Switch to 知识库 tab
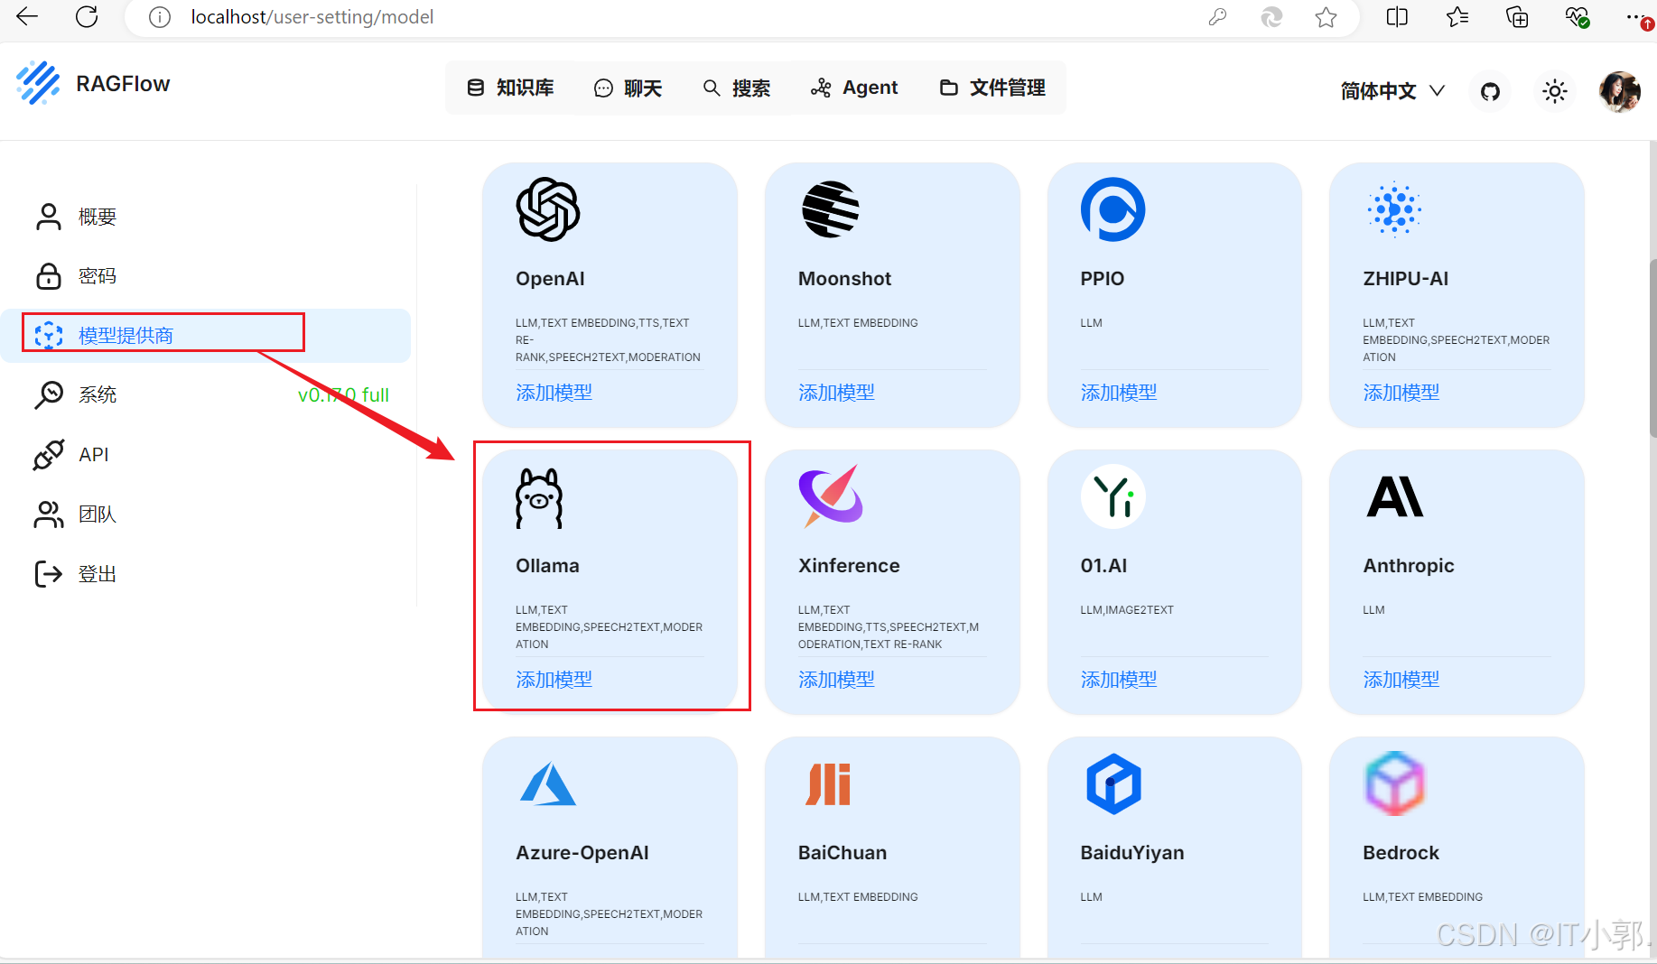This screenshot has height=964, width=1657. click(x=510, y=88)
